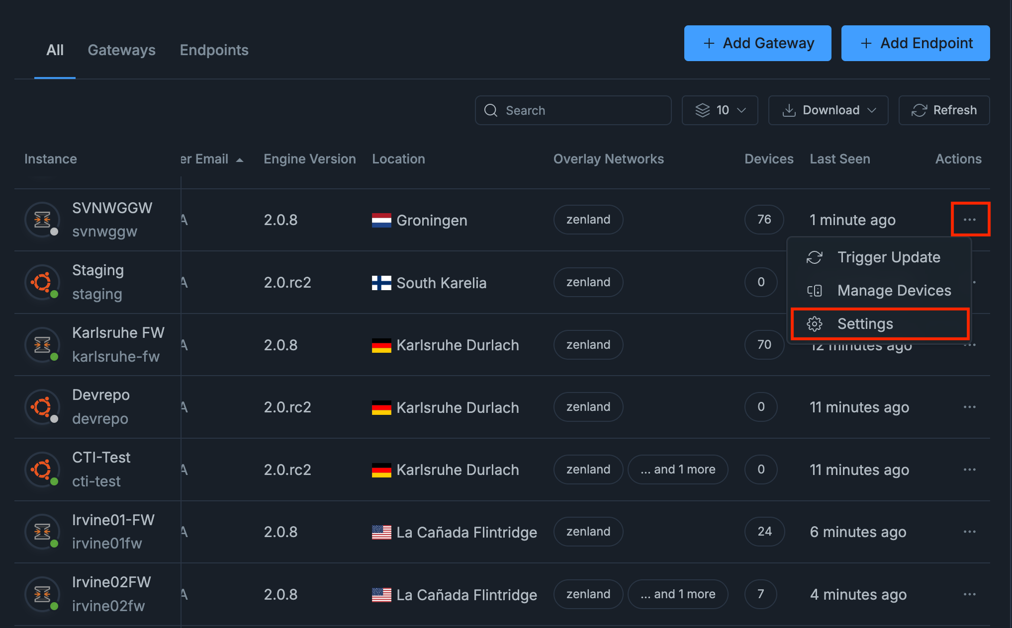Click the Staging Ubuntu instance icon
The height and width of the screenshot is (628, 1012).
click(x=42, y=282)
